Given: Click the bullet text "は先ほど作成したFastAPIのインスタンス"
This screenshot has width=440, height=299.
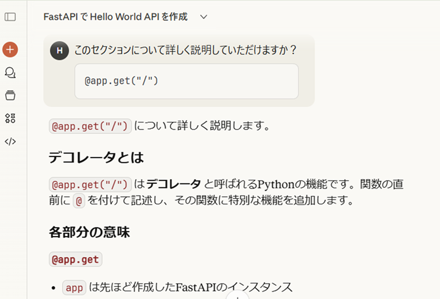Looking at the screenshot, I should (x=191, y=288).
